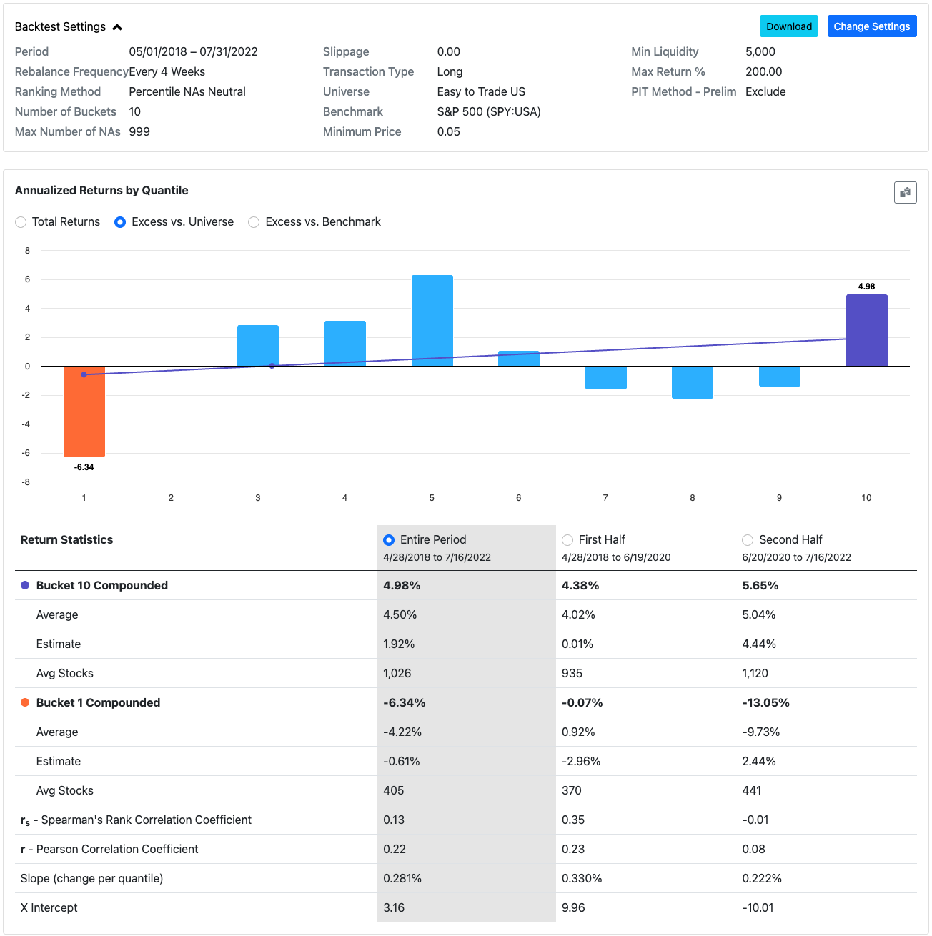Open Change Settings

click(x=871, y=26)
